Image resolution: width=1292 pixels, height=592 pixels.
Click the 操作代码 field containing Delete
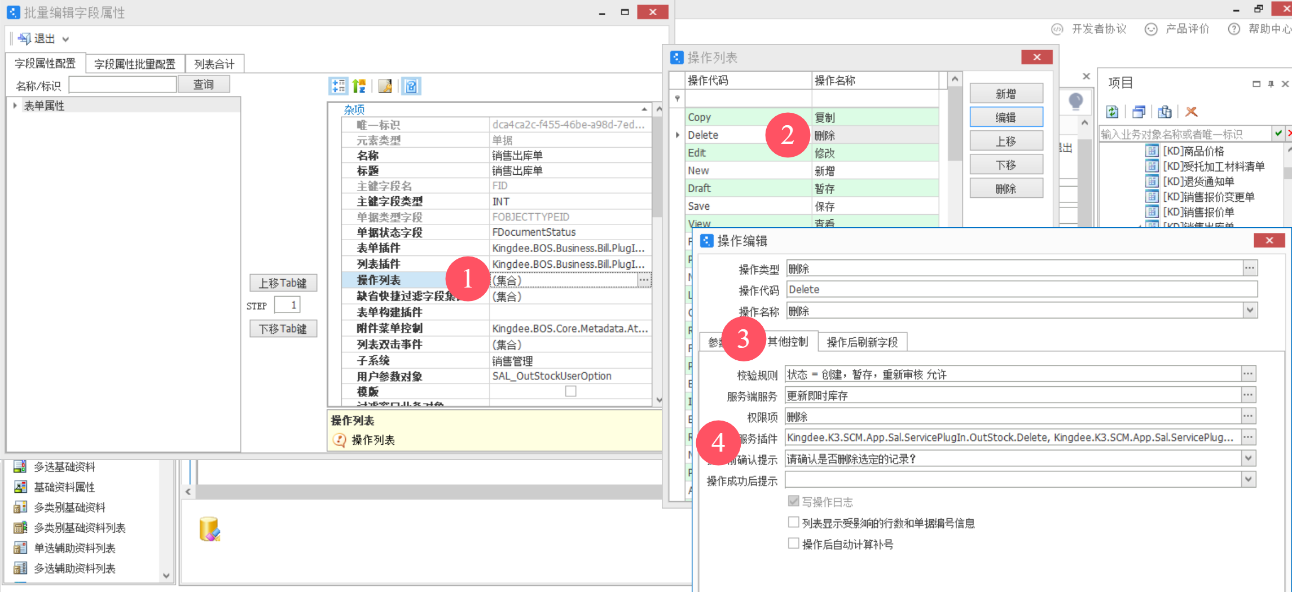(1022, 290)
